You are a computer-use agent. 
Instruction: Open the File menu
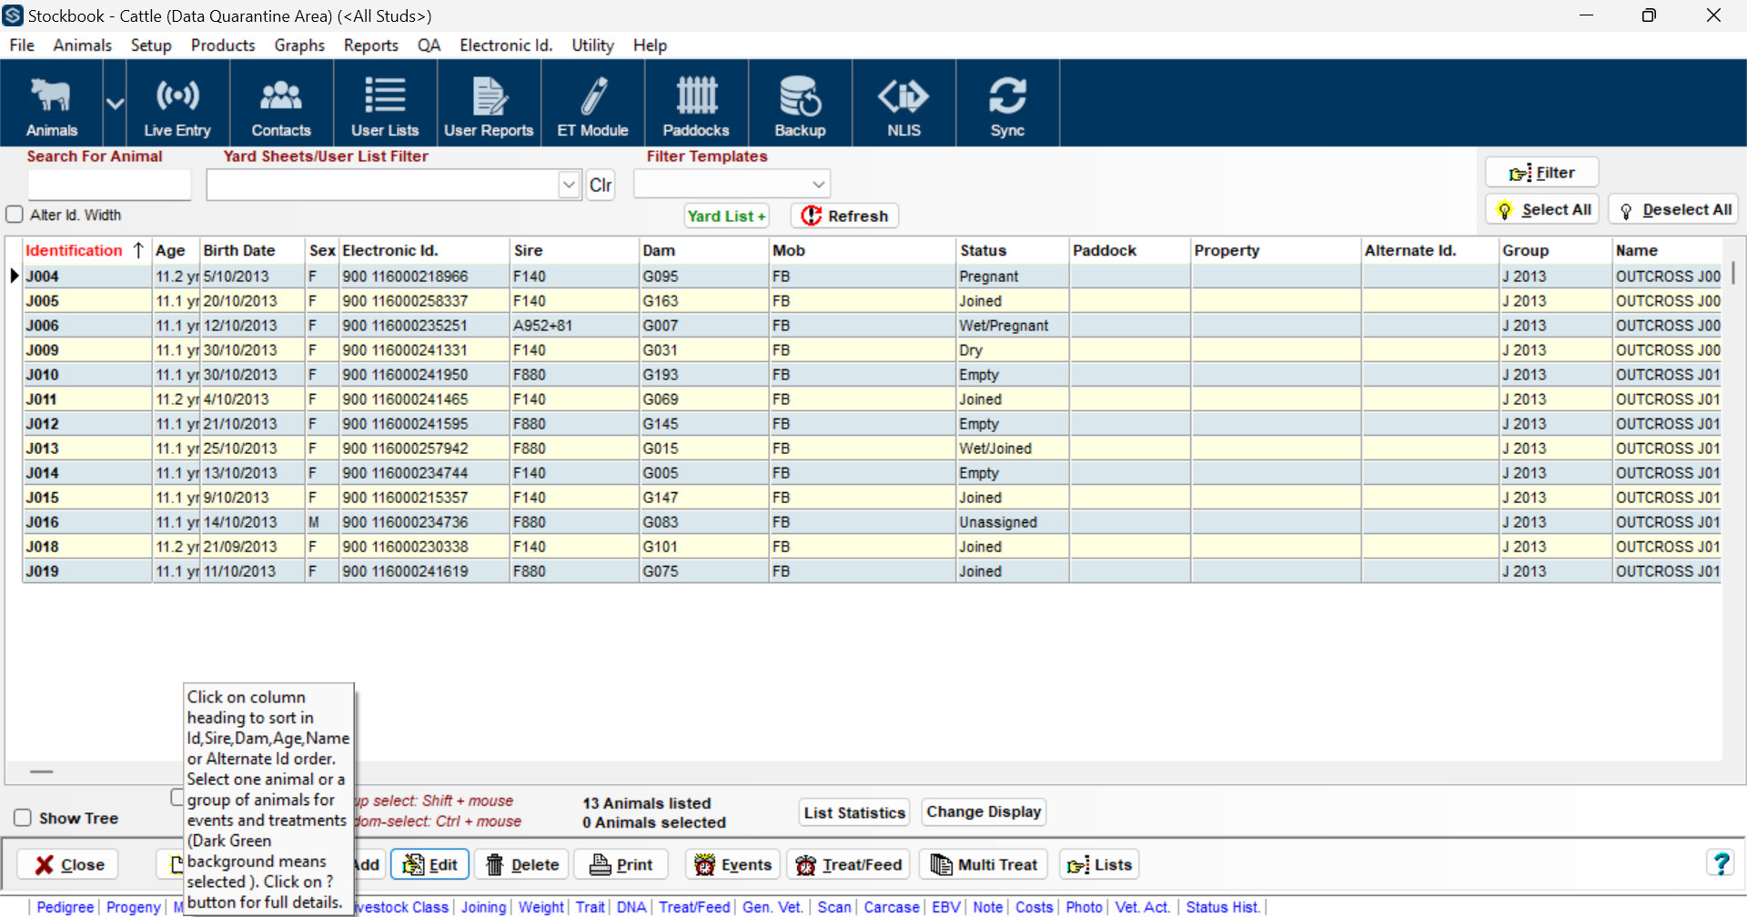[22, 45]
